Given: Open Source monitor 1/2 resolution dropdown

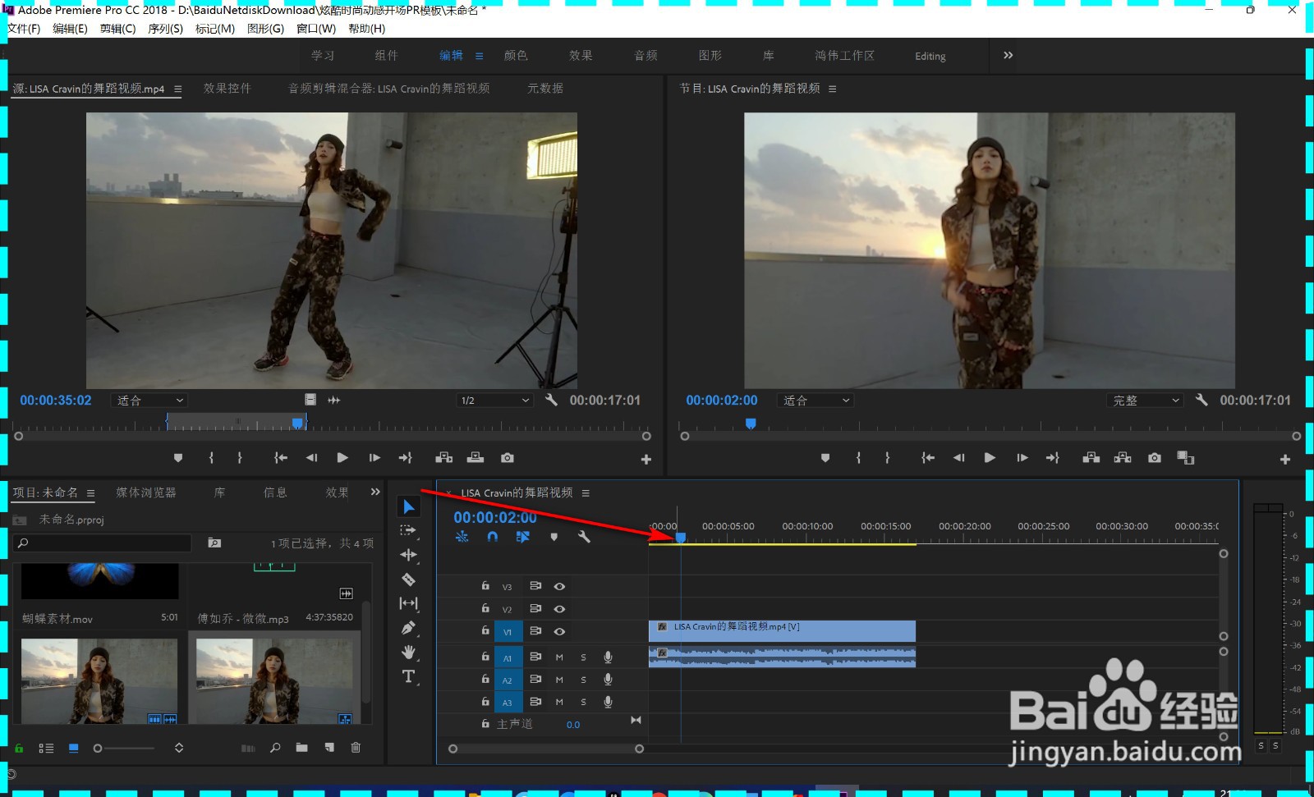Looking at the screenshot, I should coord(494,401).
